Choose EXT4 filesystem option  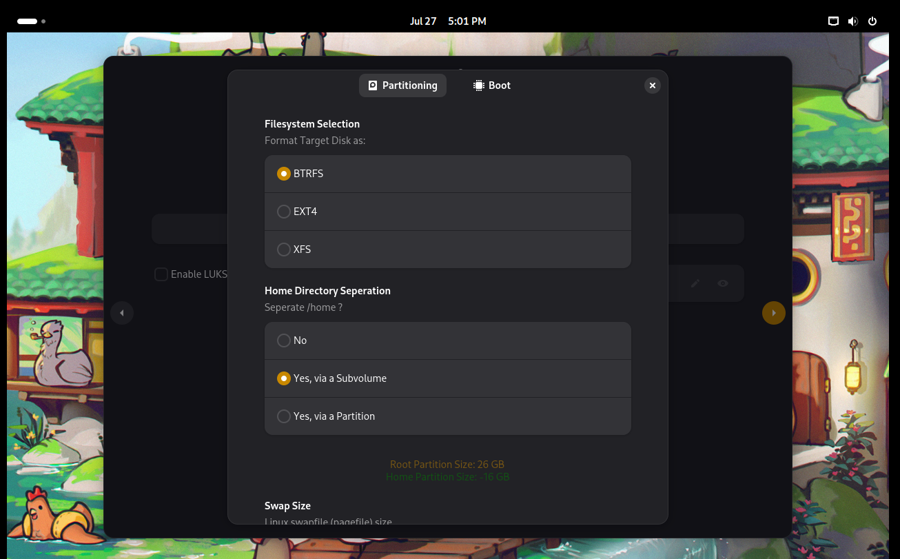(448, 212)
